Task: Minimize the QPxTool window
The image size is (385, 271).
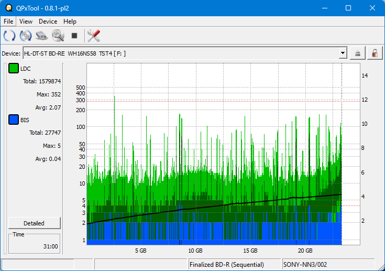Action: click(x=325, y=8)
